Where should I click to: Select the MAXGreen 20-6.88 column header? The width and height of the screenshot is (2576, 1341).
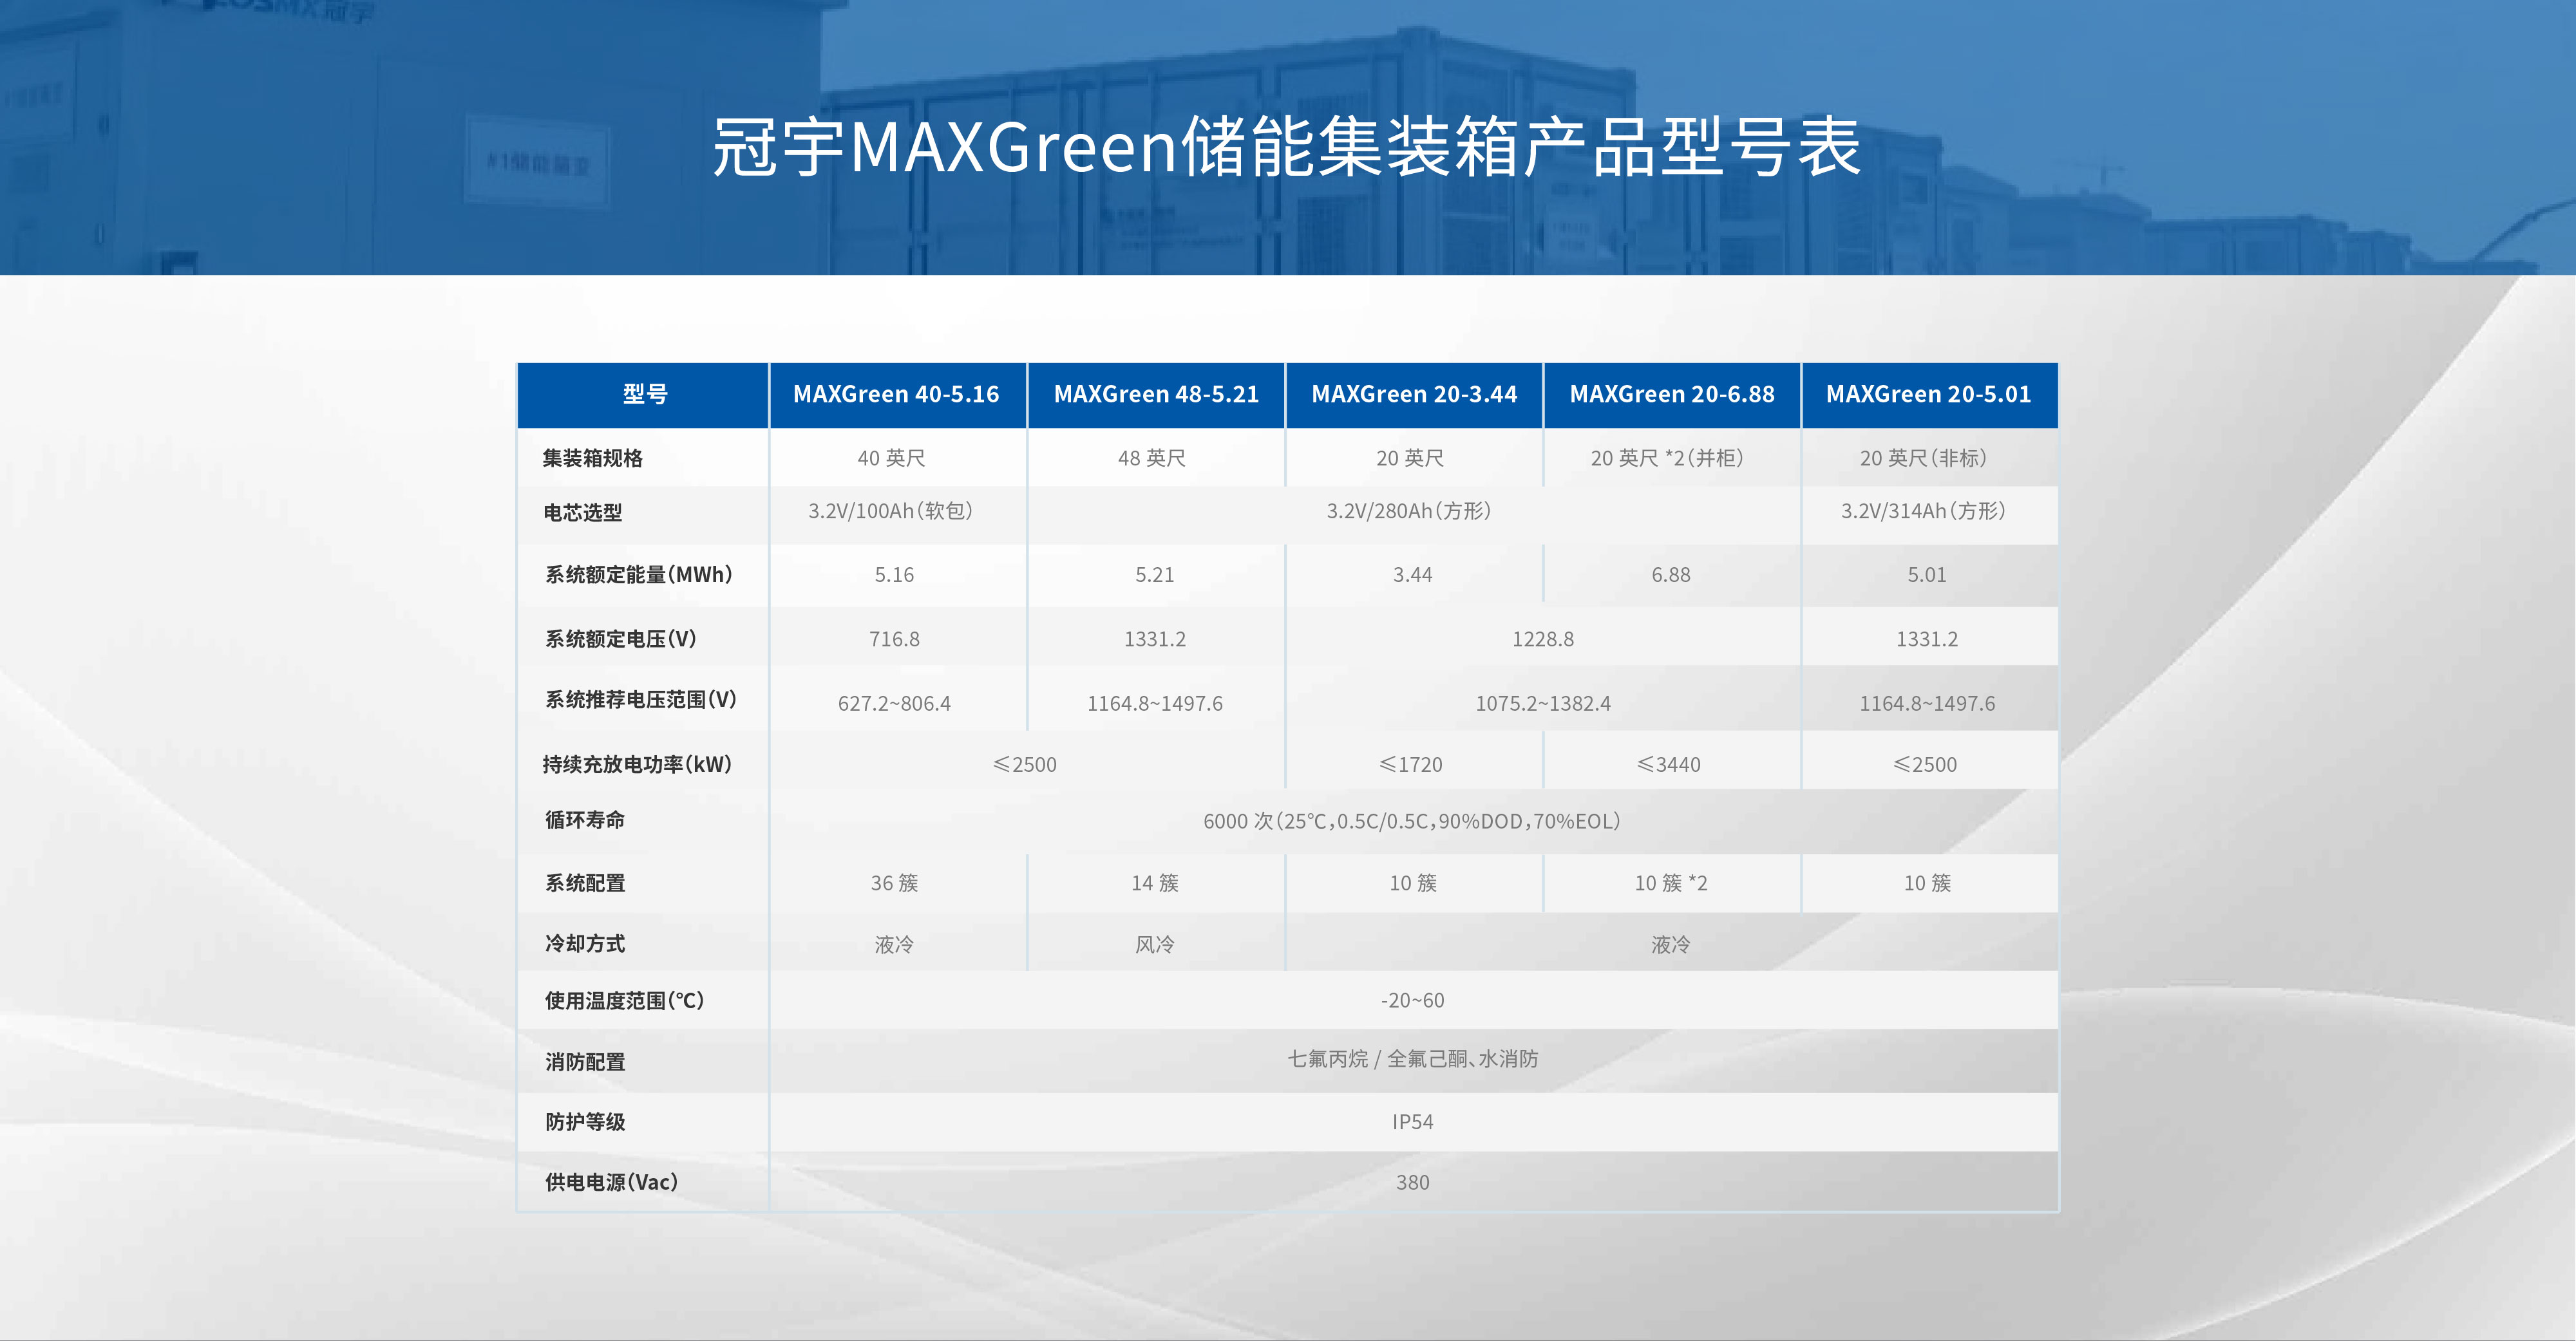tap(1672, 395)
